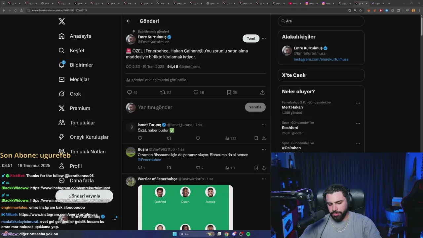This screenshot has height=238, width=423.
Task: Open the Premium sidebar item
Action: [x=74, y=108]
